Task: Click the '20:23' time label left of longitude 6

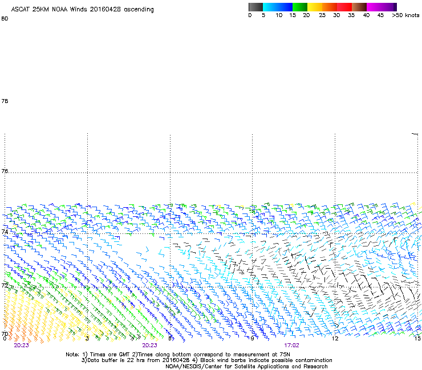Action: (x=149, y=346)
